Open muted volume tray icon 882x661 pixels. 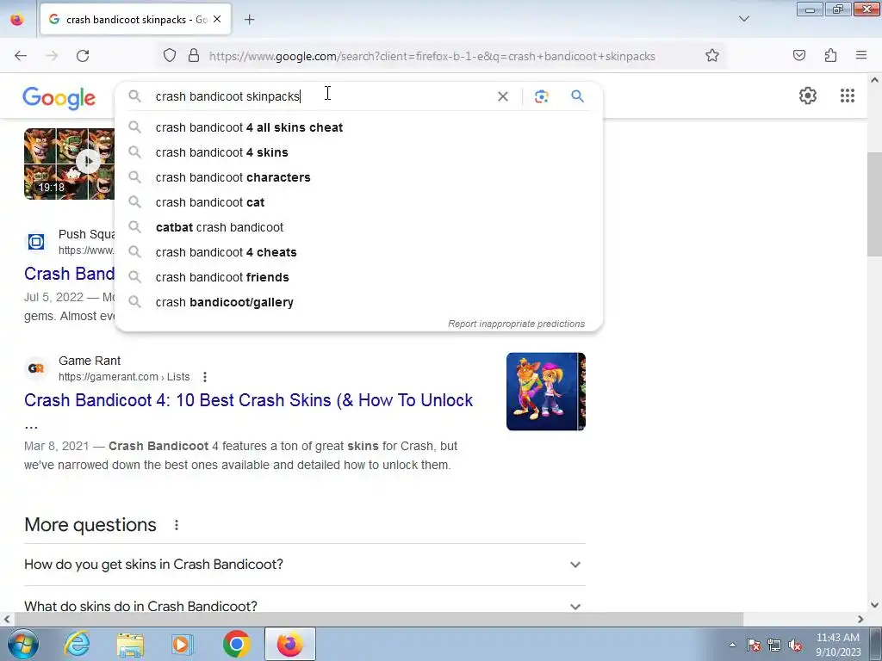(795, 646)
